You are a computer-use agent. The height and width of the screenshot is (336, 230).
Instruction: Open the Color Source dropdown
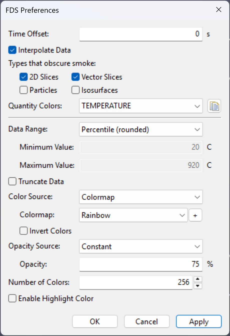141,197
